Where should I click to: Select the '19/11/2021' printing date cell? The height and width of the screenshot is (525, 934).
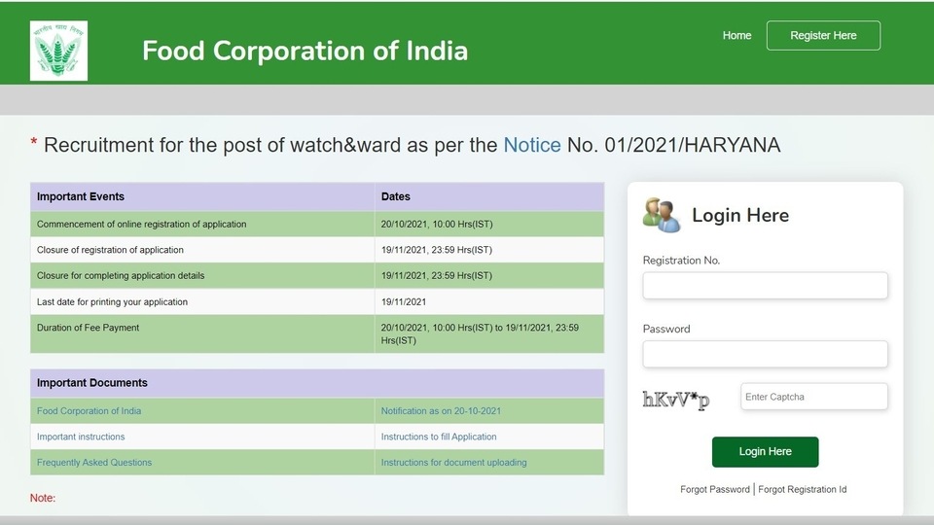(489, 301)
